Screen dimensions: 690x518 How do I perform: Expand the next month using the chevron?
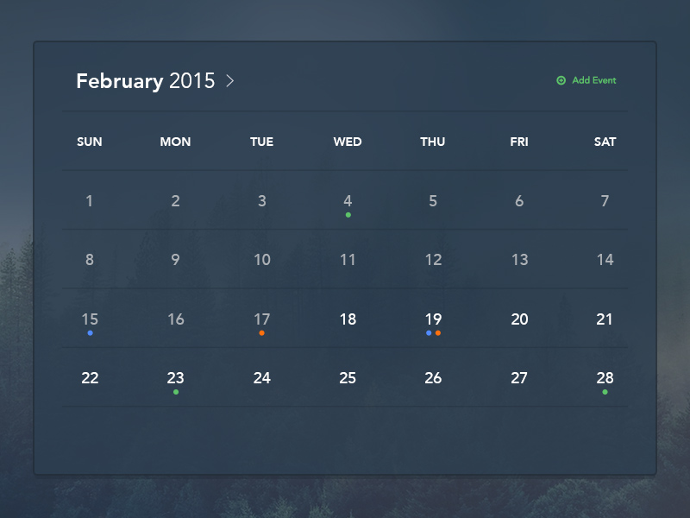coord(229,80)
